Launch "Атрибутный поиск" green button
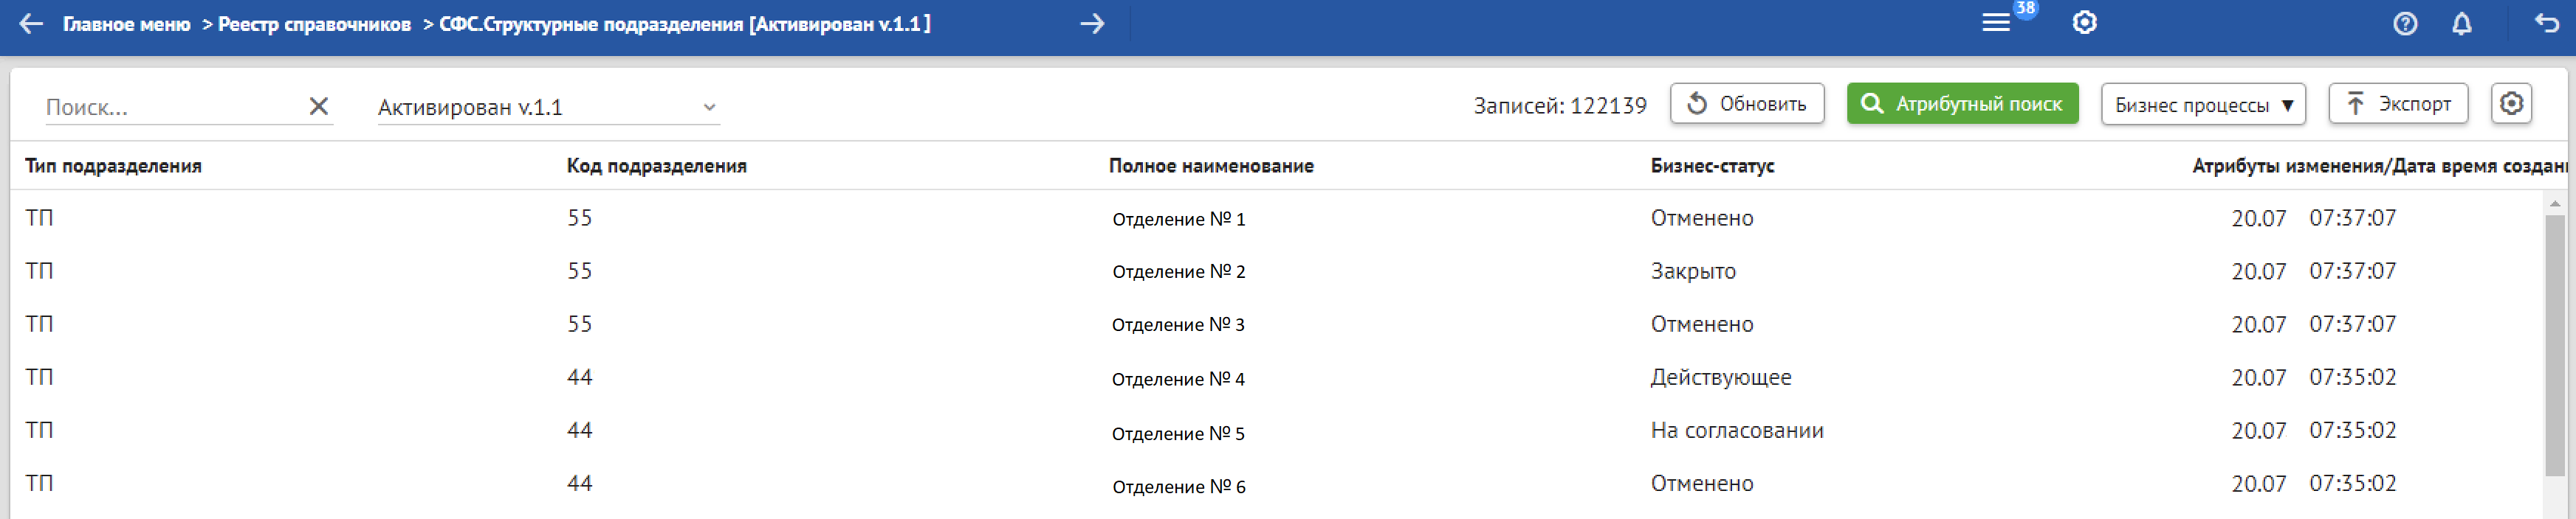The image size is (2576, 519). (x=1962, y=104)
